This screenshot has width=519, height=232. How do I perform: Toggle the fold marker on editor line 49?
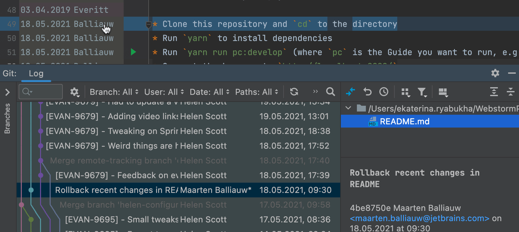[148, 24]
